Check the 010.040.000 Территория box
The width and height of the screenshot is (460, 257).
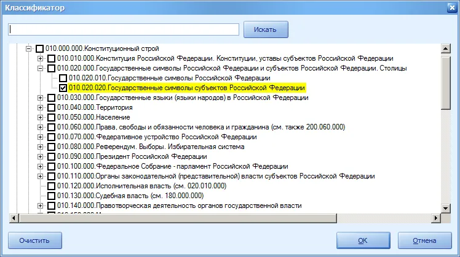click(51, 107)
